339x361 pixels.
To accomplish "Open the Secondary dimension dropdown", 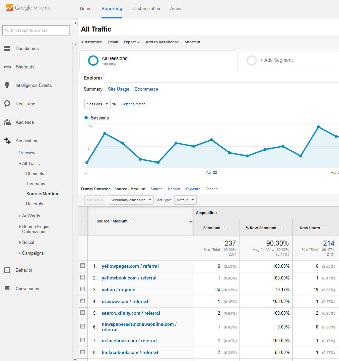I will (131, 200).
